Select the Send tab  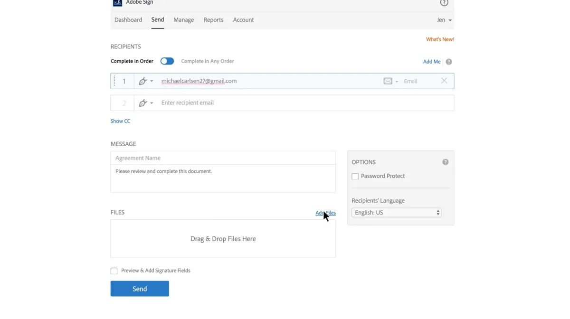[x=158, y=20]
